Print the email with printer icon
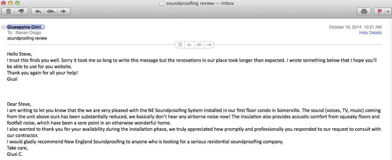Image resolution: width=392 pixels, height=160 pixels. pyautogui.click(x=364, y=11)
